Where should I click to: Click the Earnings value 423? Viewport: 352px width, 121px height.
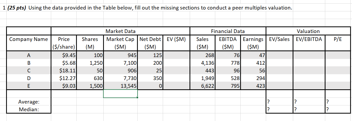click(x=254, y=86)
